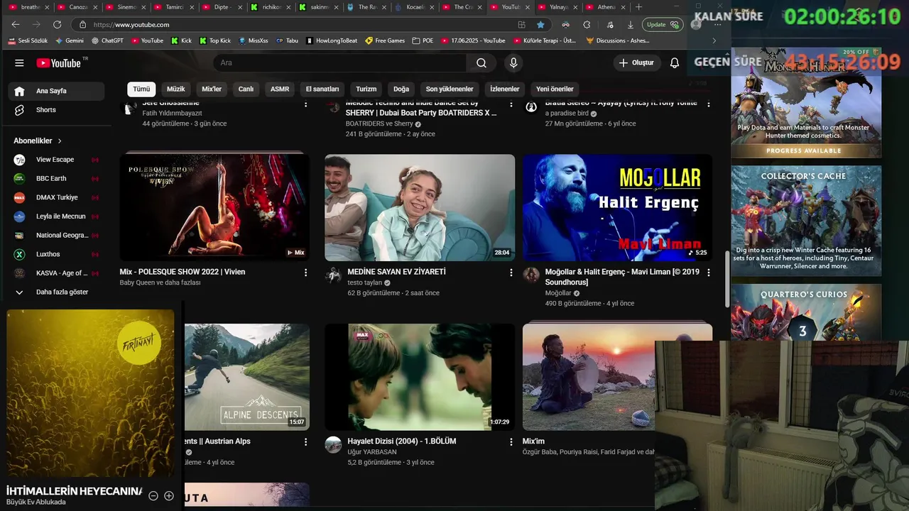Open MEDİNE SAYAN EV ZİYARETİ thumbnail
The width and height of the screenshot is (909, 511).
(420, 207)
